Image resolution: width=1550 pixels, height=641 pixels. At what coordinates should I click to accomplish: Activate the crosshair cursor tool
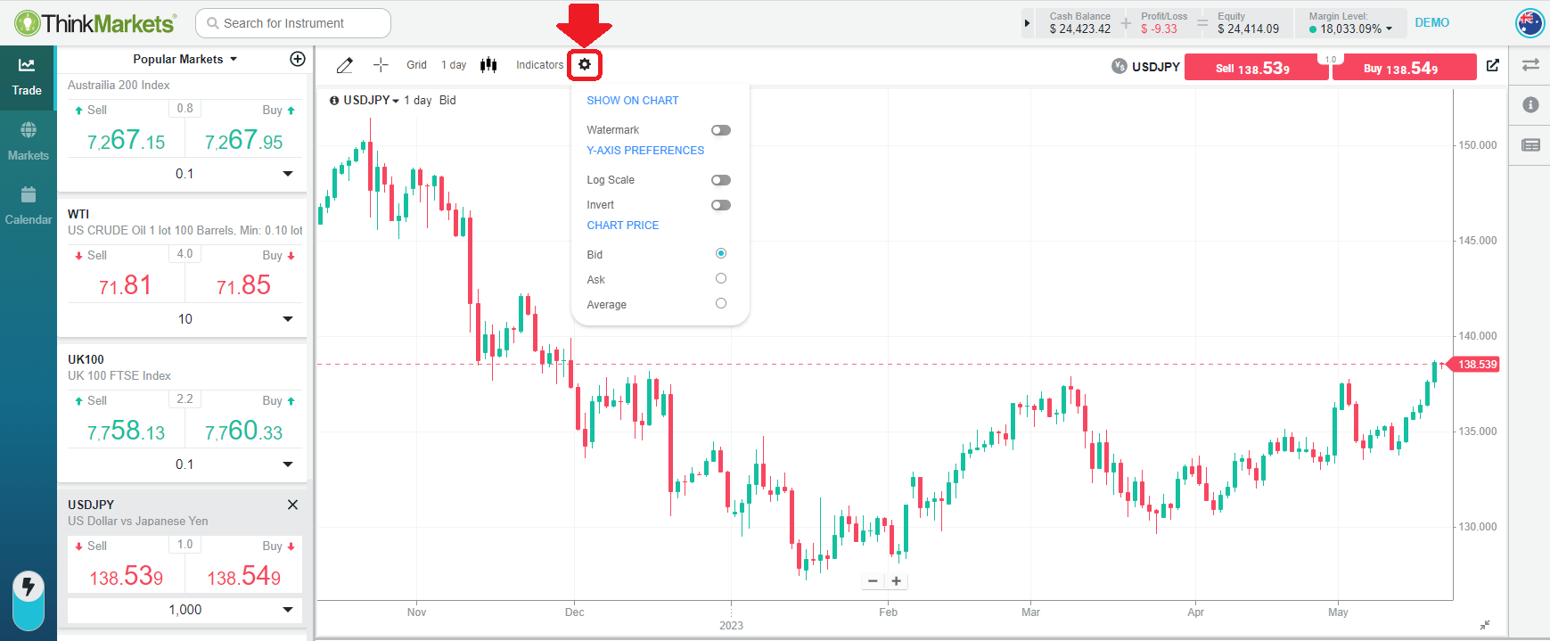tap(381, 65)
